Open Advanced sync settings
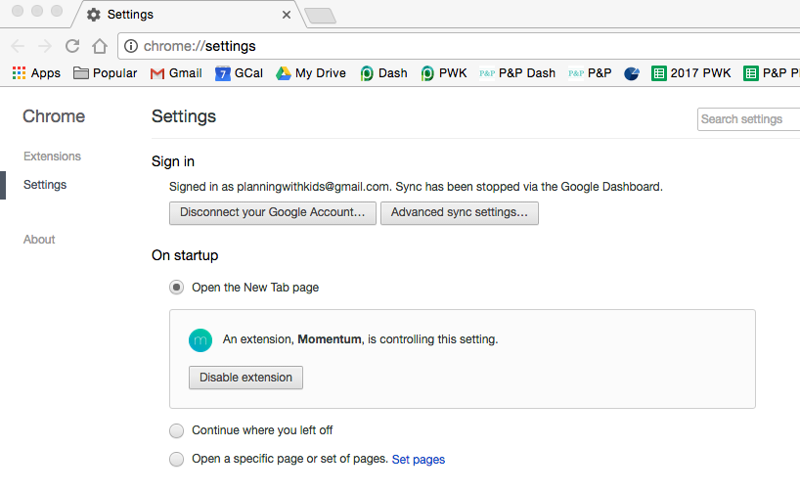The height and width of the screenshot is (492, 800). point(459,212)
